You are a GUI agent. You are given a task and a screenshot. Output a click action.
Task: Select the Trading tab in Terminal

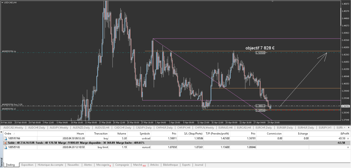point(10,165)
